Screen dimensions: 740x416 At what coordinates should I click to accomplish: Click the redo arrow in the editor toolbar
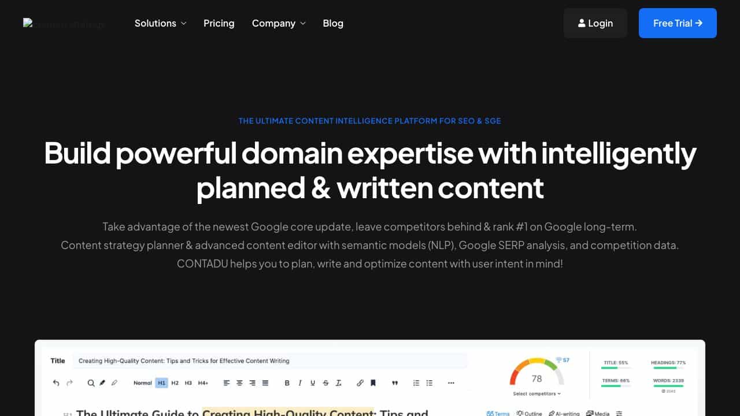coord(70,382)
